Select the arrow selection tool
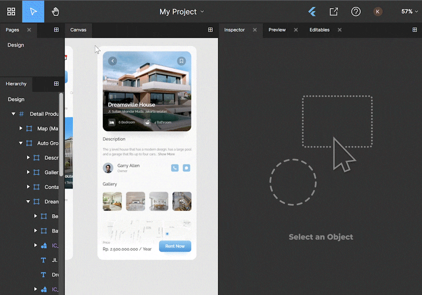The height and width of the screenshot is (295, 422). (x=32, y=11)
